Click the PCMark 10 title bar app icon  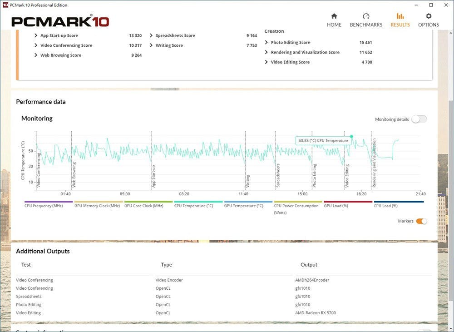pos(5,5)
